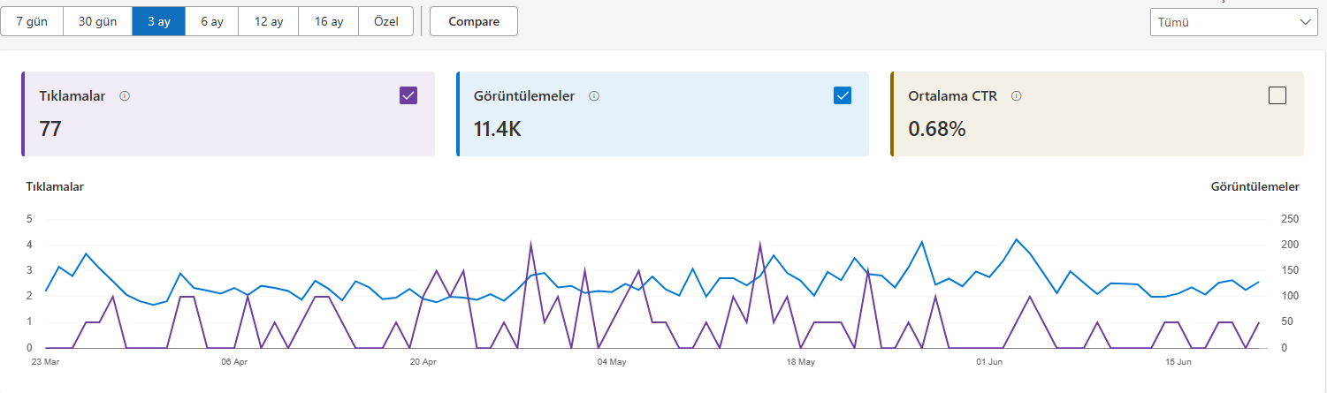
Task: Uncheck the Görüntülemeler checkbox
Action: pyautogui.click(x=843, y=95)
